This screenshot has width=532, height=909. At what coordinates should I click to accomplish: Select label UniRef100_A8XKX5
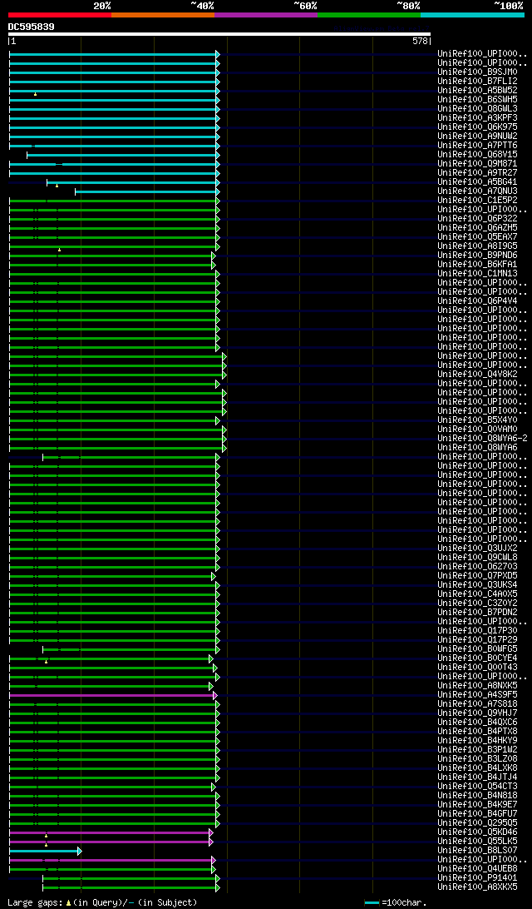click(x=478, y=887)
